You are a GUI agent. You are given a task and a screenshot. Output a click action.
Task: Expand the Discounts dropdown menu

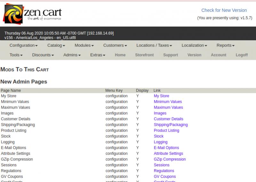tap(43, 55)
